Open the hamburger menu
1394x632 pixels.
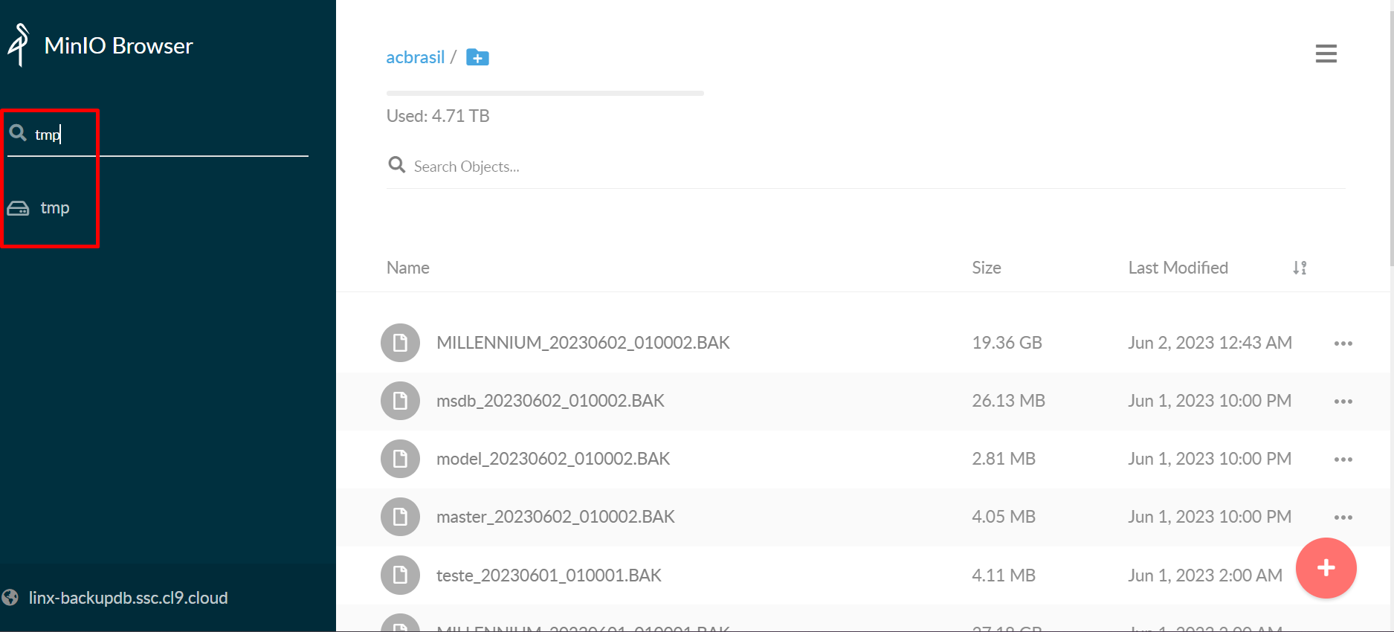tap(1326, 54)
